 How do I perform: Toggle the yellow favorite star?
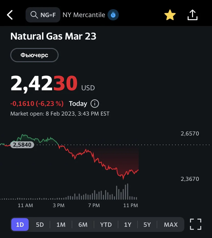point(170,15)
